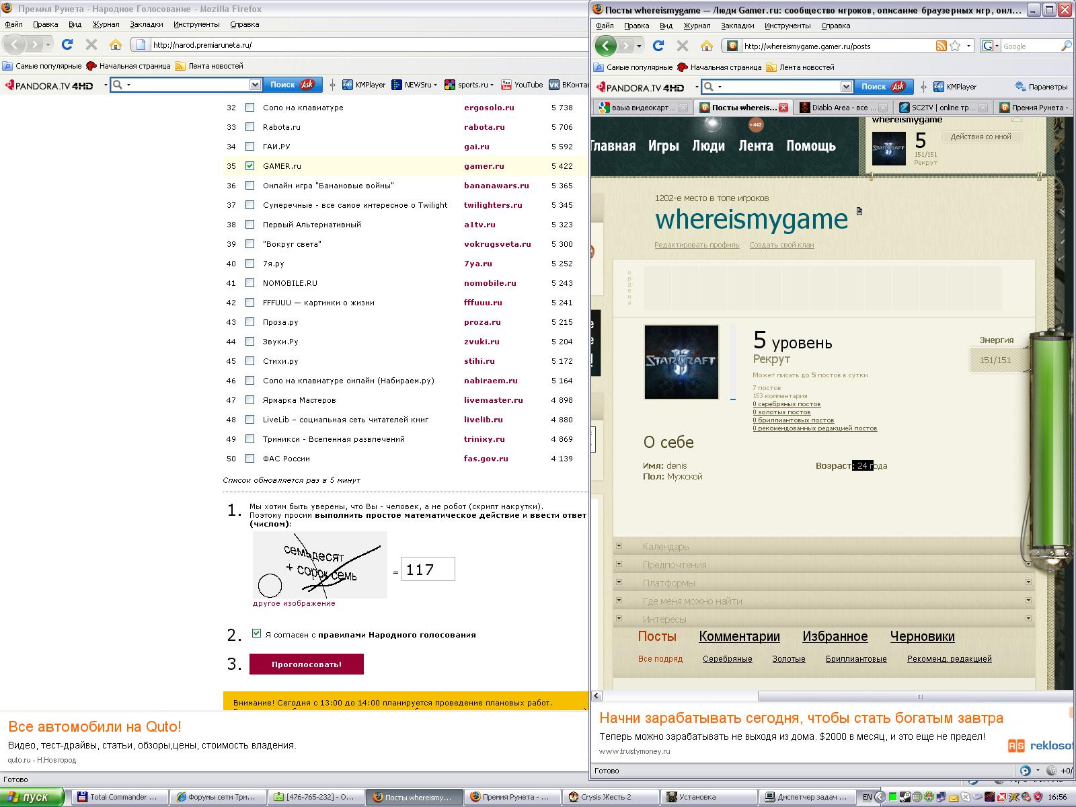
Task: Click Начальная страница bookmark in the Gamer.ru window
Action: [719, 67]
